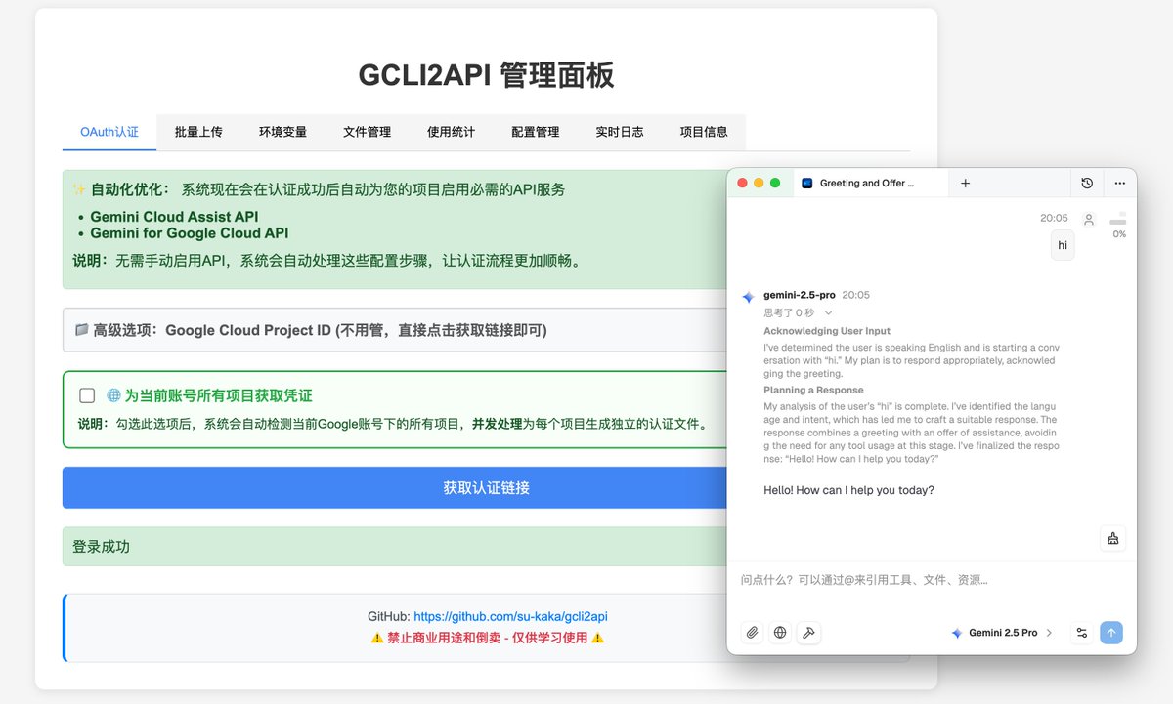
Task: Open the three-dot more menu
Action: [x=1119, y=183]
